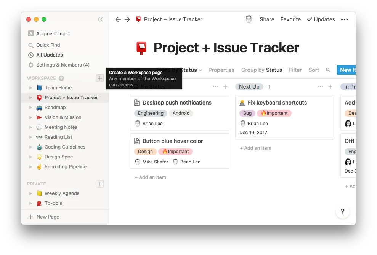
Task: Expand the Design Spec arrow
Action: coord(30,157)
